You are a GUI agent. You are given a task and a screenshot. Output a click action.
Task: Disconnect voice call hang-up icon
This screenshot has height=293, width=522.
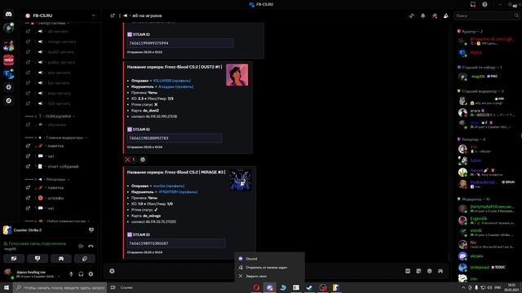click(91, 246)
